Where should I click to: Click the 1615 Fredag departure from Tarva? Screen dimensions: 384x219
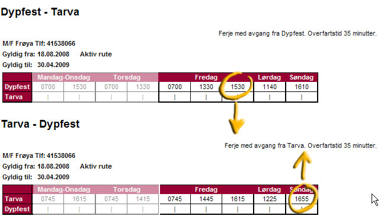pos(238,199)
